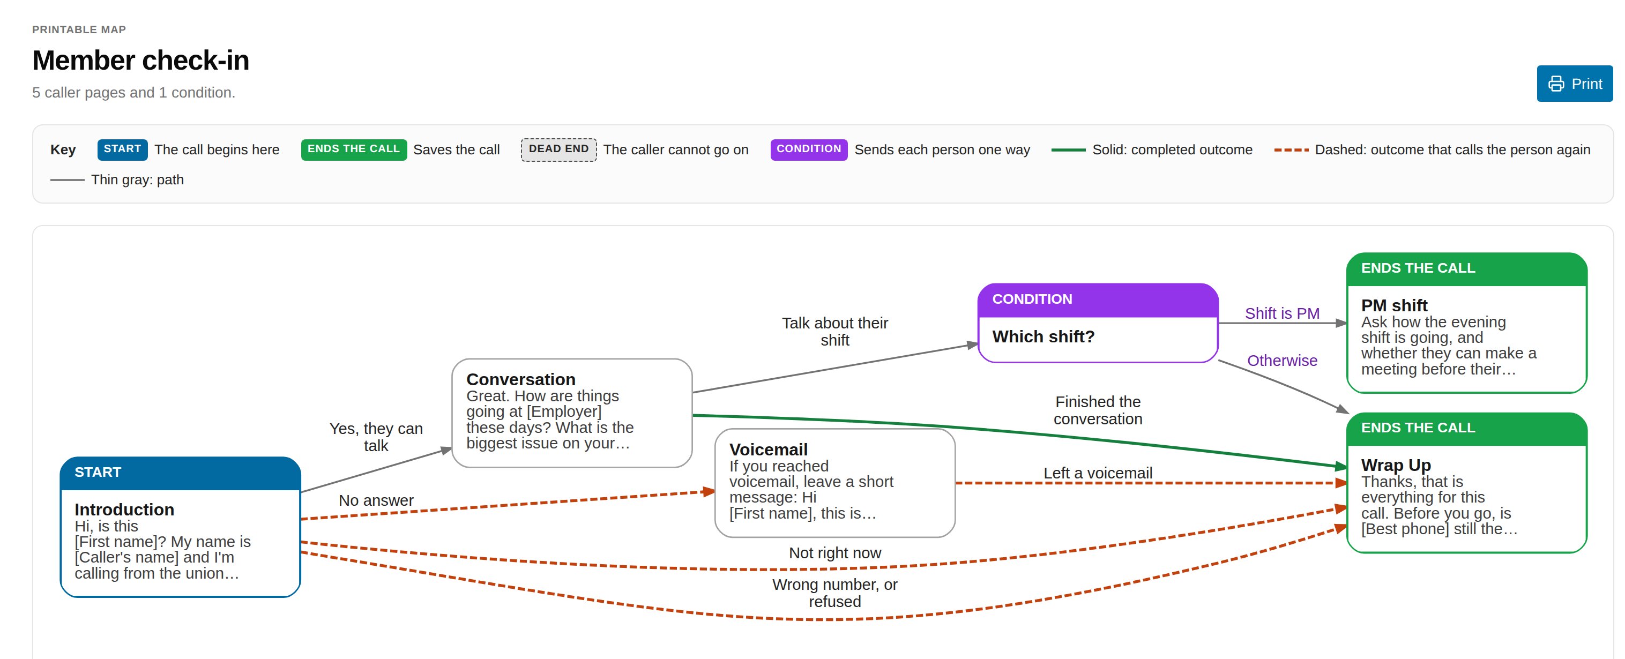Click '5 caller pages and 1 condition.' text
Viewport: 1625px width, 659px height.
coord(134,93)
